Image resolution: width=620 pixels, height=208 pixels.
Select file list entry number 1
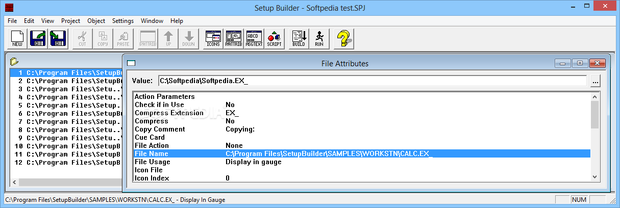pyautogui.click(x=66, y=72)
